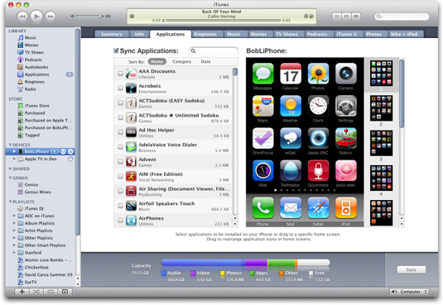443x305 pixels.
Task: Toggle the Sync Applications checkbox
Action: (x=116, y=50)
